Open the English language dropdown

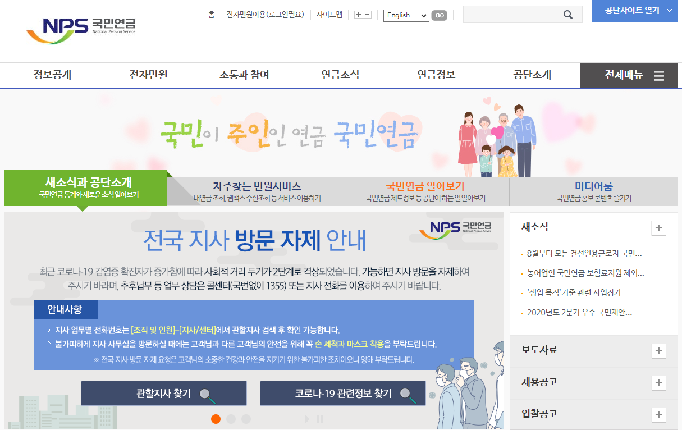tap(406, 15)
